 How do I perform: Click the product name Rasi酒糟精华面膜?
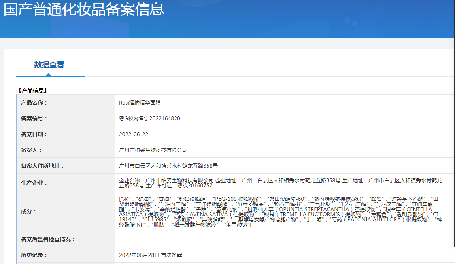(140, 103)
